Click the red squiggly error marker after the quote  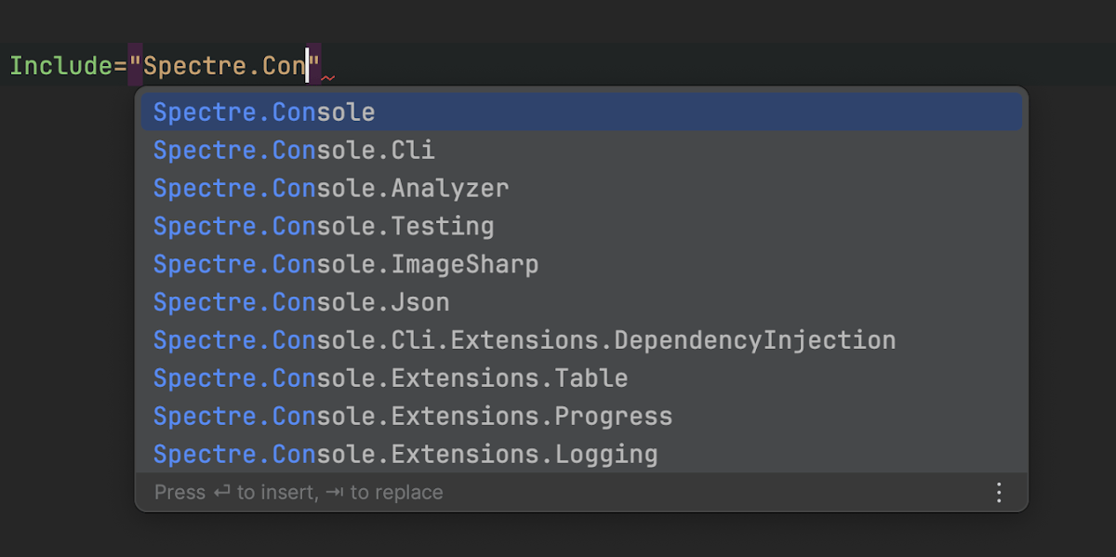coord(328,78)
